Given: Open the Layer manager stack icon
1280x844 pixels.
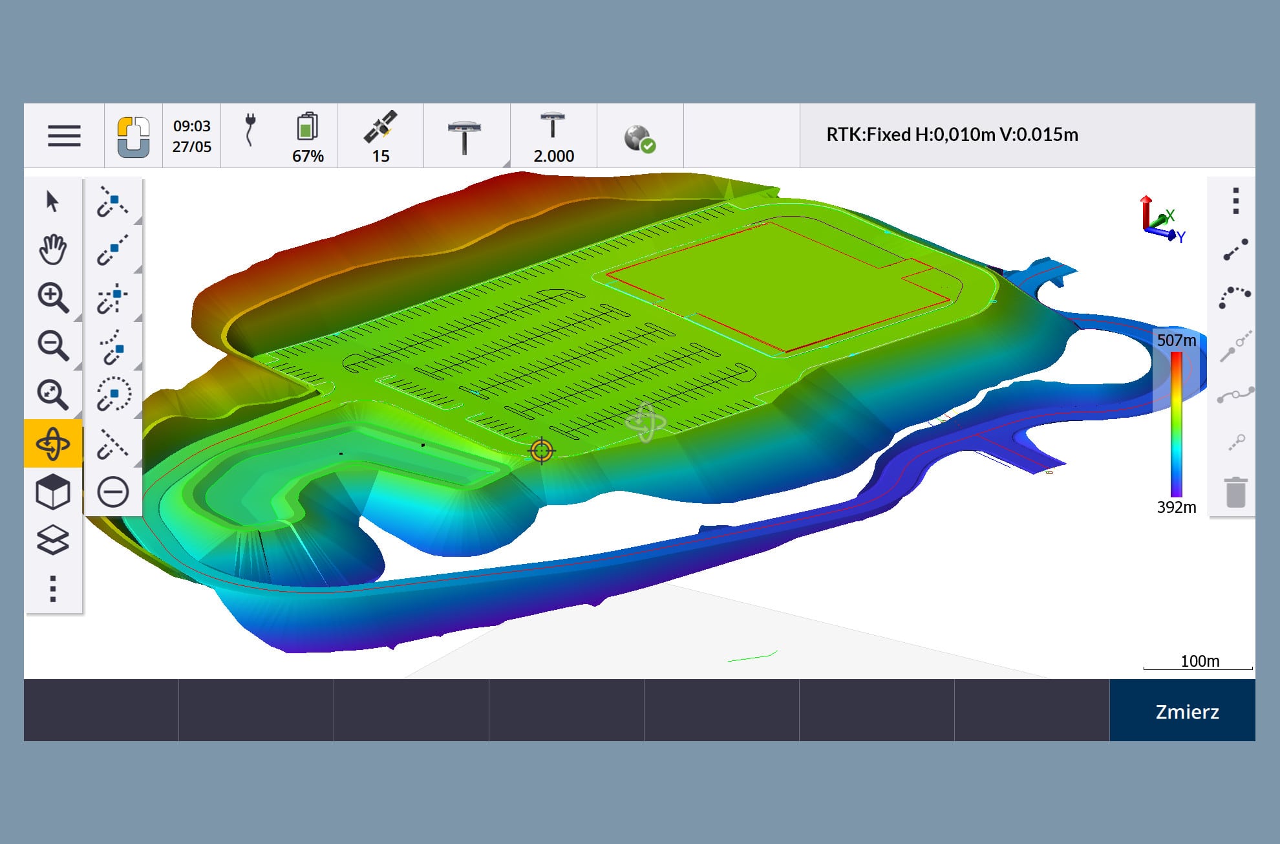Looking at the screenshot, I should tap(53, 540).
